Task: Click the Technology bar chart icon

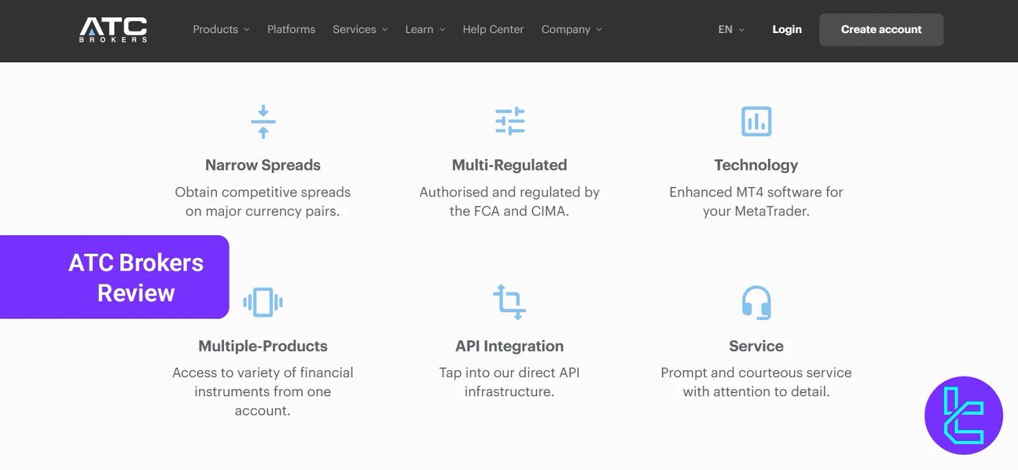Action: (756, 121)
